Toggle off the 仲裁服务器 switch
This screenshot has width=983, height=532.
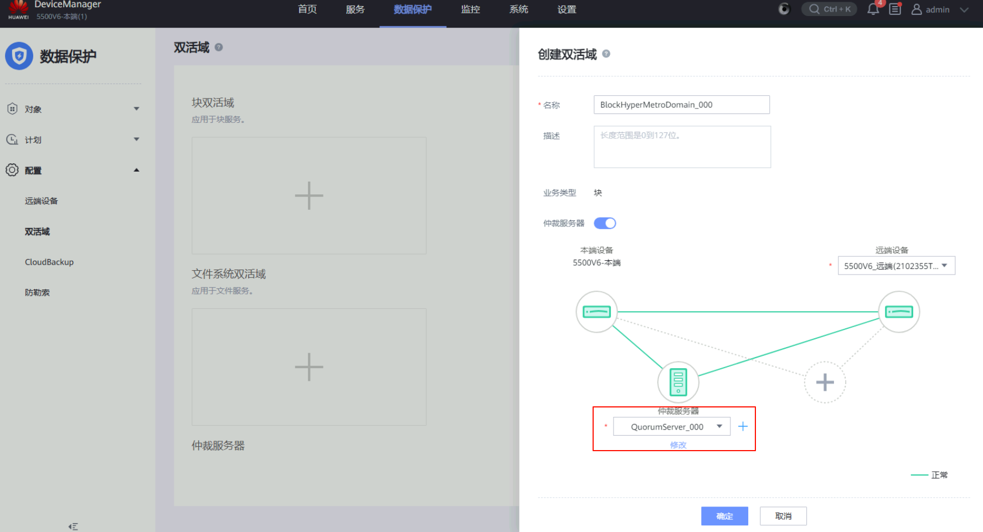point(605,223)
